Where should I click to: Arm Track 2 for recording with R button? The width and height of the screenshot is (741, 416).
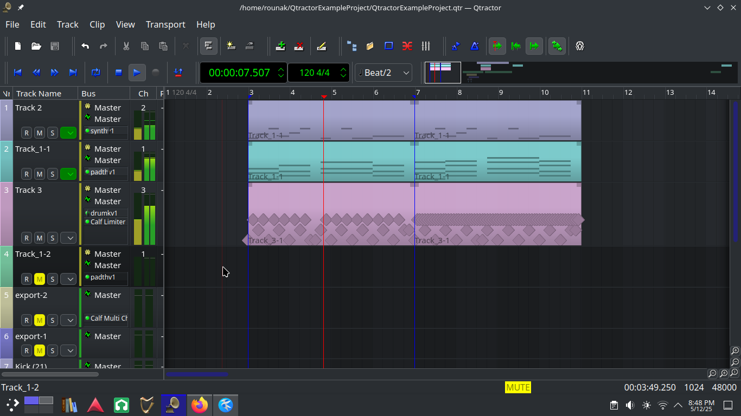[x=26, y=133]
